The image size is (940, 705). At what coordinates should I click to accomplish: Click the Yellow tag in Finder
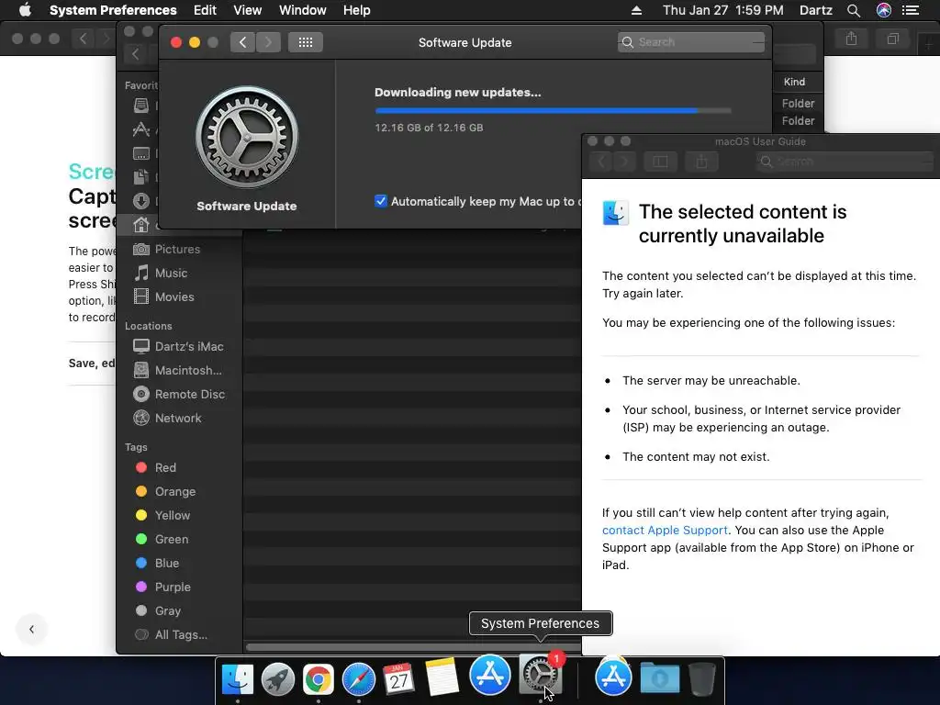(x=172, y=516)
